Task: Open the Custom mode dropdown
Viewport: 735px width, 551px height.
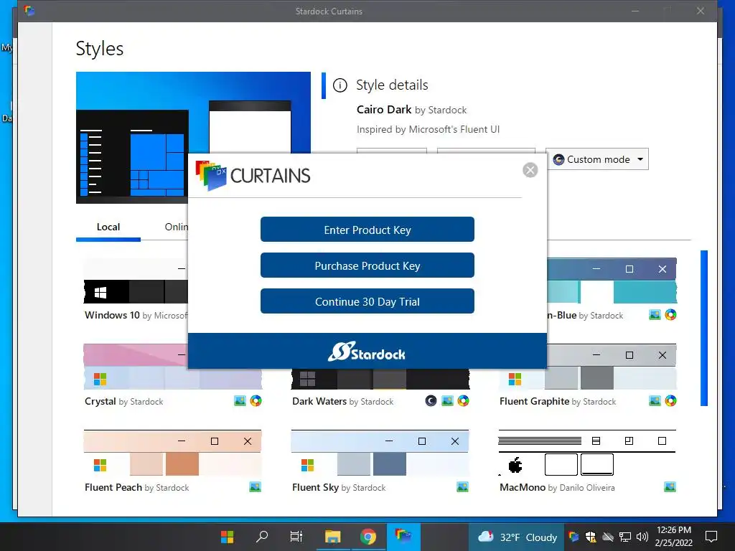Action: tap(597, 159)
